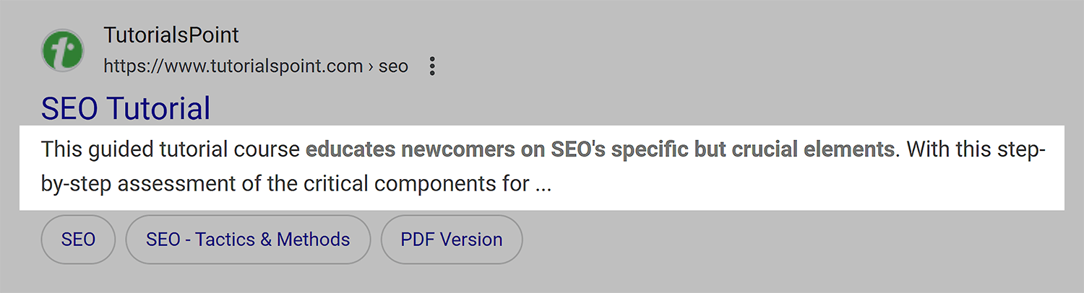1084x293 pixels.
Task: Click the trailing ellipsis ending the snippet
Action: (x=543, y=185)
